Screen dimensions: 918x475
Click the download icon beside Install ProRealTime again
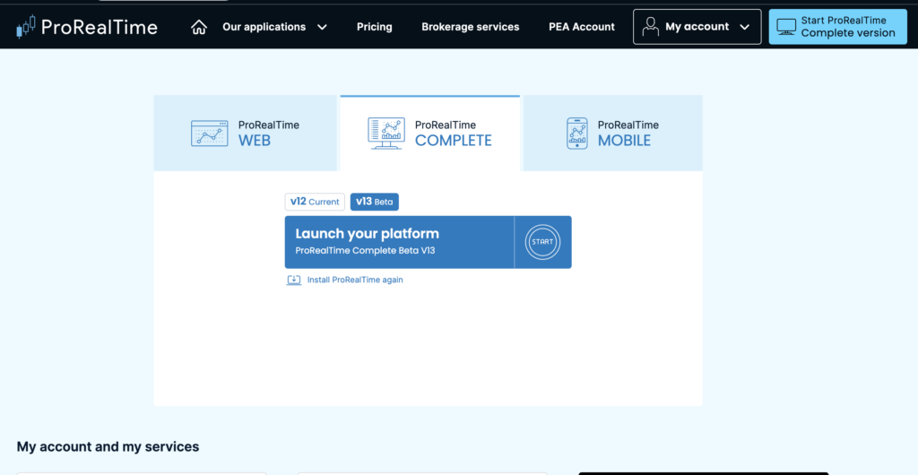point(293,280)
